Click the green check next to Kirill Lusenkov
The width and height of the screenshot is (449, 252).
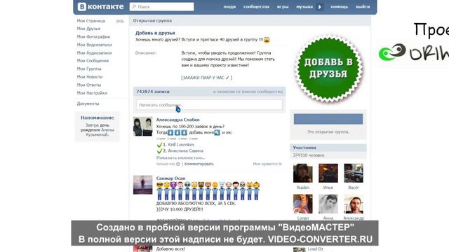coord(159,145)
